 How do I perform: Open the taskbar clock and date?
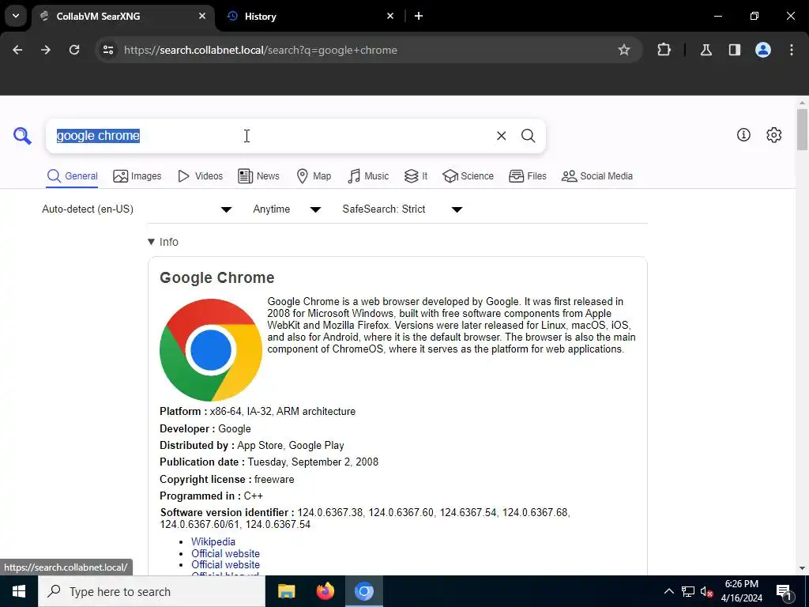[x=741, y=591]
